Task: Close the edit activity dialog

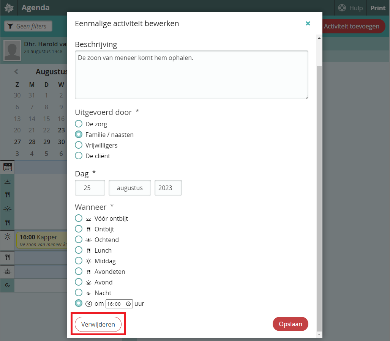Action: tap(308, 24)
